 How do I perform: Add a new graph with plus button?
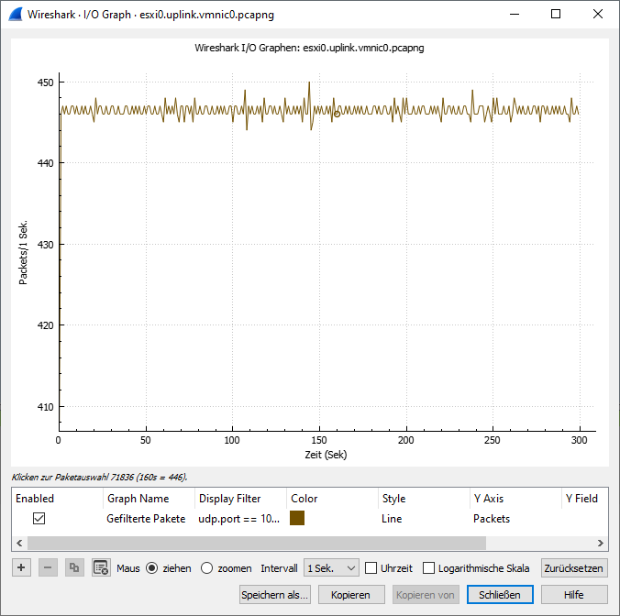coord(21,567)
